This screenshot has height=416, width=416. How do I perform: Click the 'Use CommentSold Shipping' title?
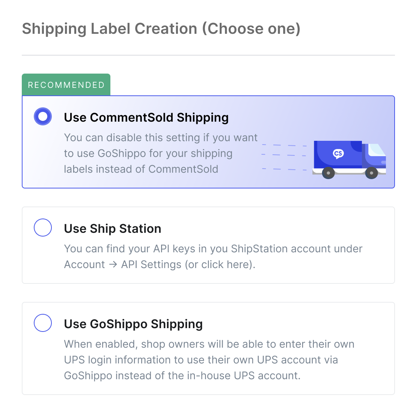click(146, 118)
